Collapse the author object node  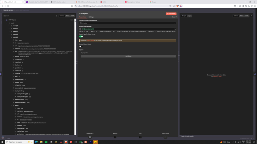(11, 105)
